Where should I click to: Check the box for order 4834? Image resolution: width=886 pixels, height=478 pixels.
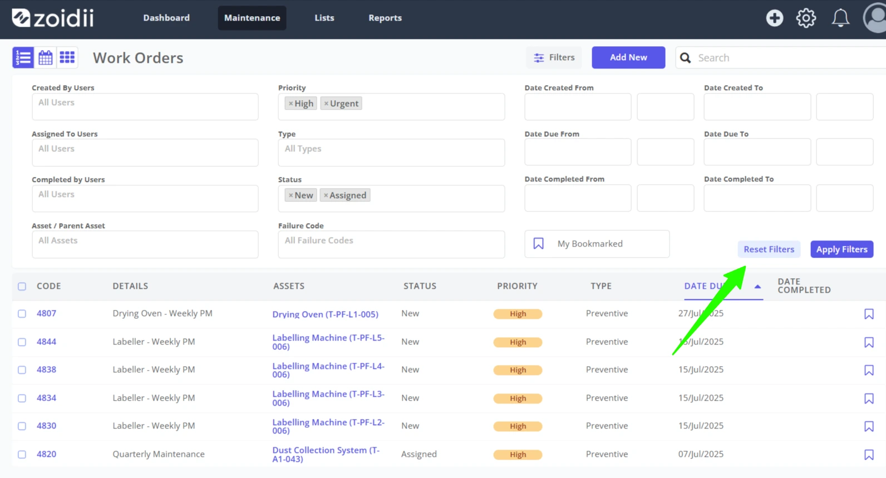pos(22,398)
